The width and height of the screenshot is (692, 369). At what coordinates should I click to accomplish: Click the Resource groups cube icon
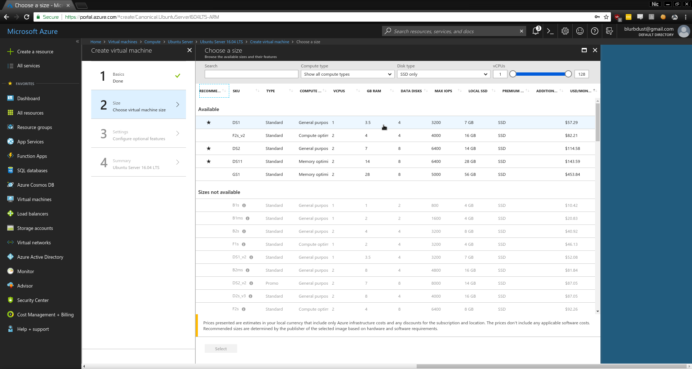point(10,127)
